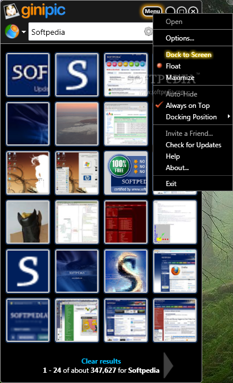Open blurry SOFTPEDIA blue page thumbnail
The image size is (233, 383).
click(x=28, y=320)
